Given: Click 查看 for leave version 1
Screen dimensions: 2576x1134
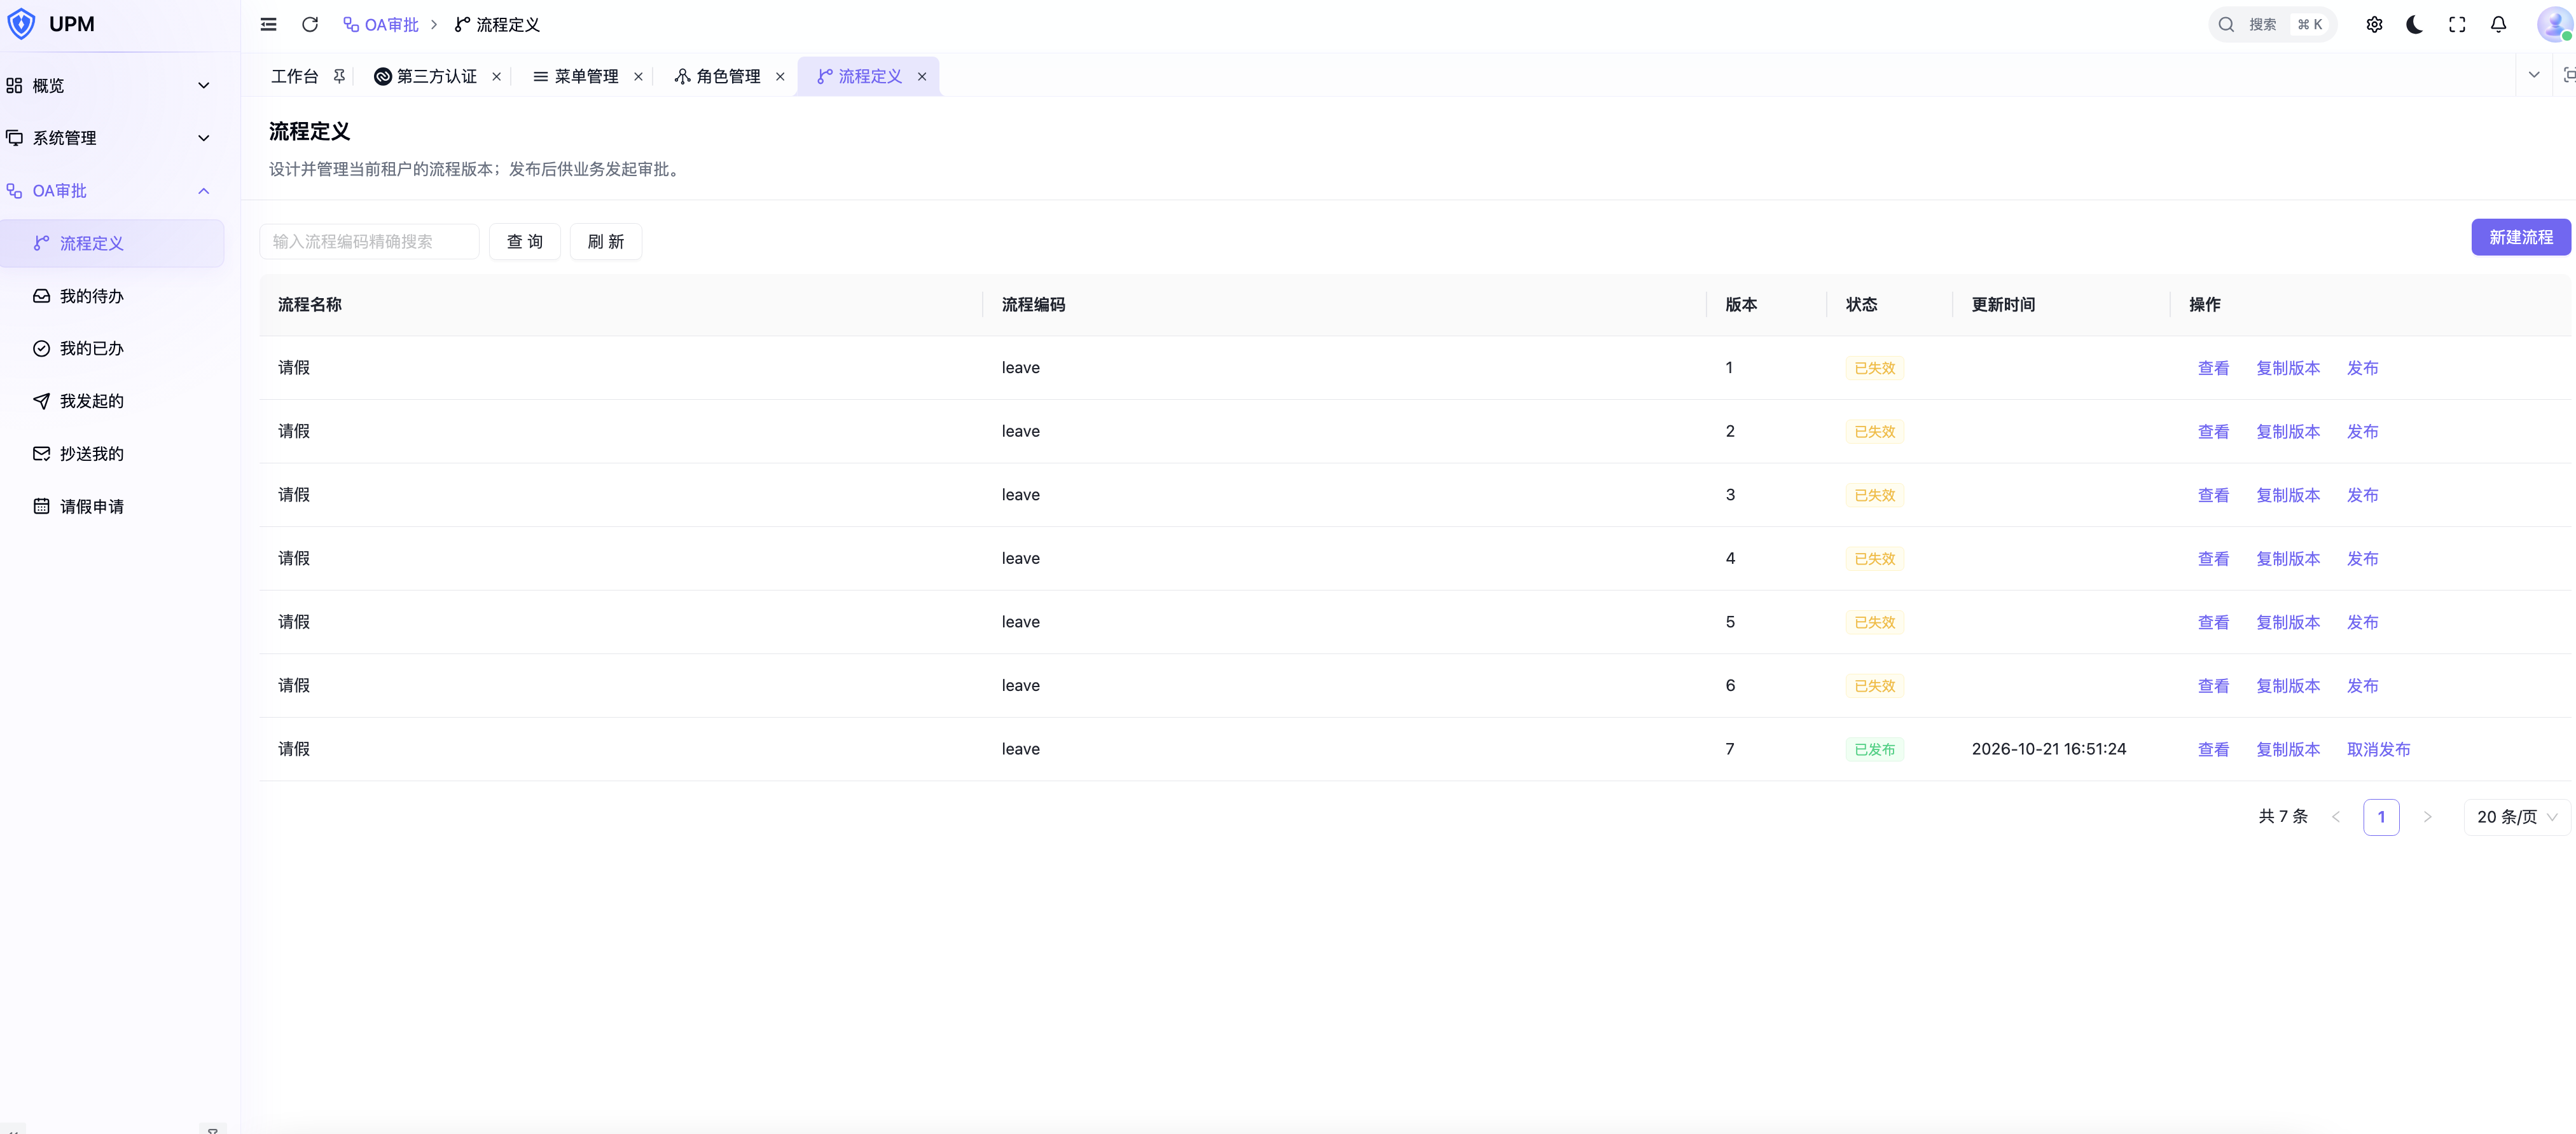Looking at the screenshot, I should 2213,367.
